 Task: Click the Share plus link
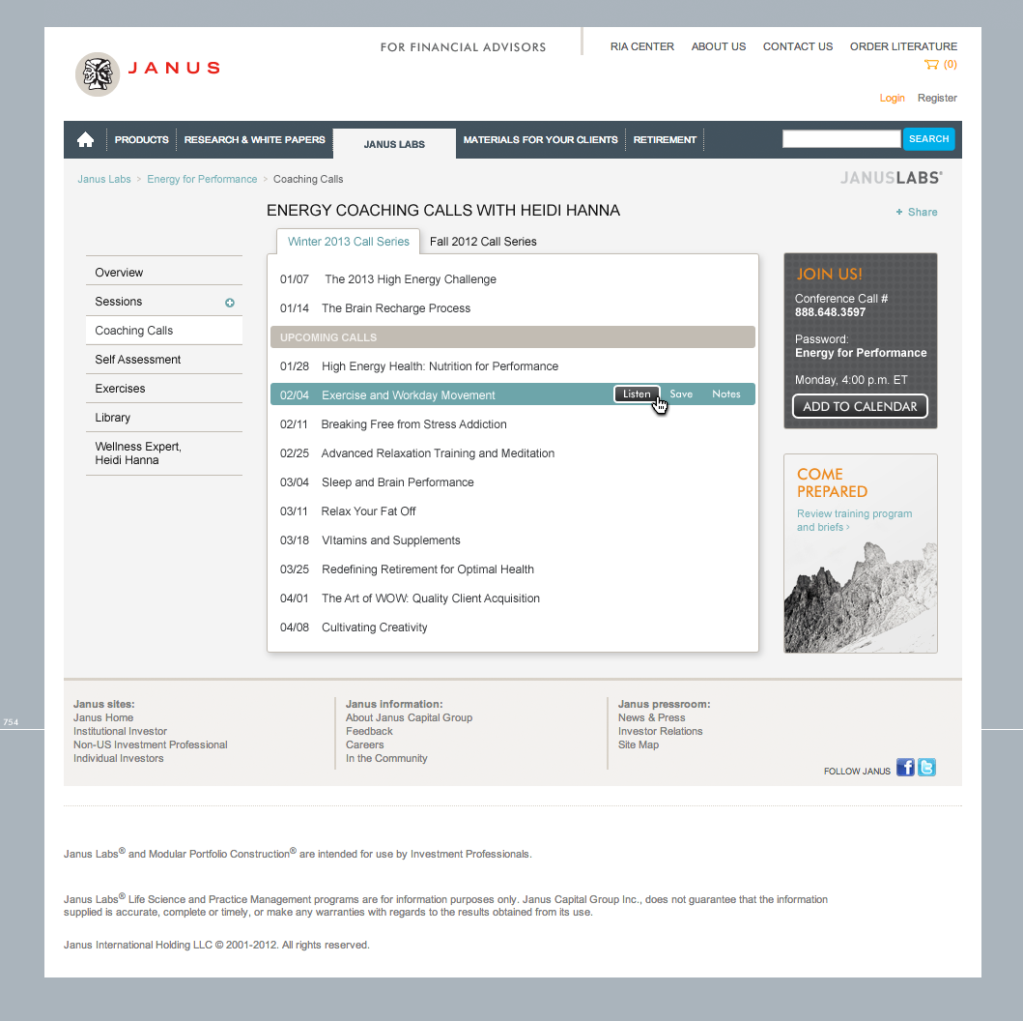coord(916,212)
